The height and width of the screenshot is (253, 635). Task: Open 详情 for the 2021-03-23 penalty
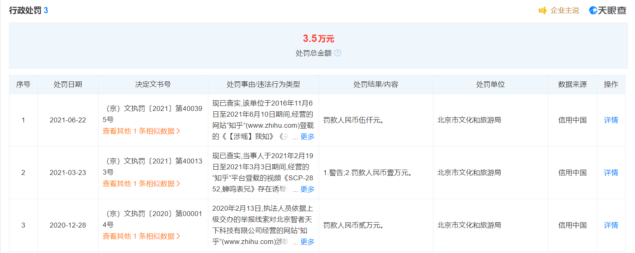point(611,172)
